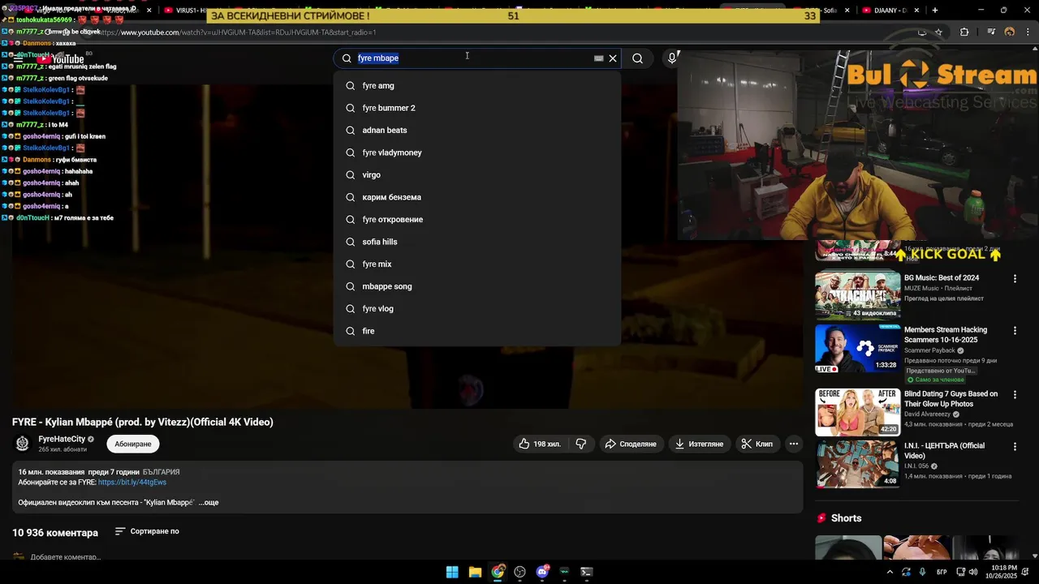1039x584 pixels.
Task: Choose suggestion 'fire'
Action: 477,331
